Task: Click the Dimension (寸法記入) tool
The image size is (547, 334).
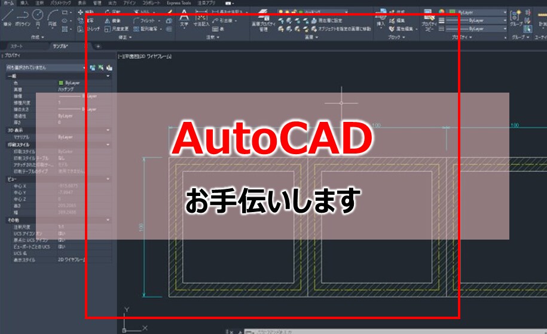Action: (201, 18)
